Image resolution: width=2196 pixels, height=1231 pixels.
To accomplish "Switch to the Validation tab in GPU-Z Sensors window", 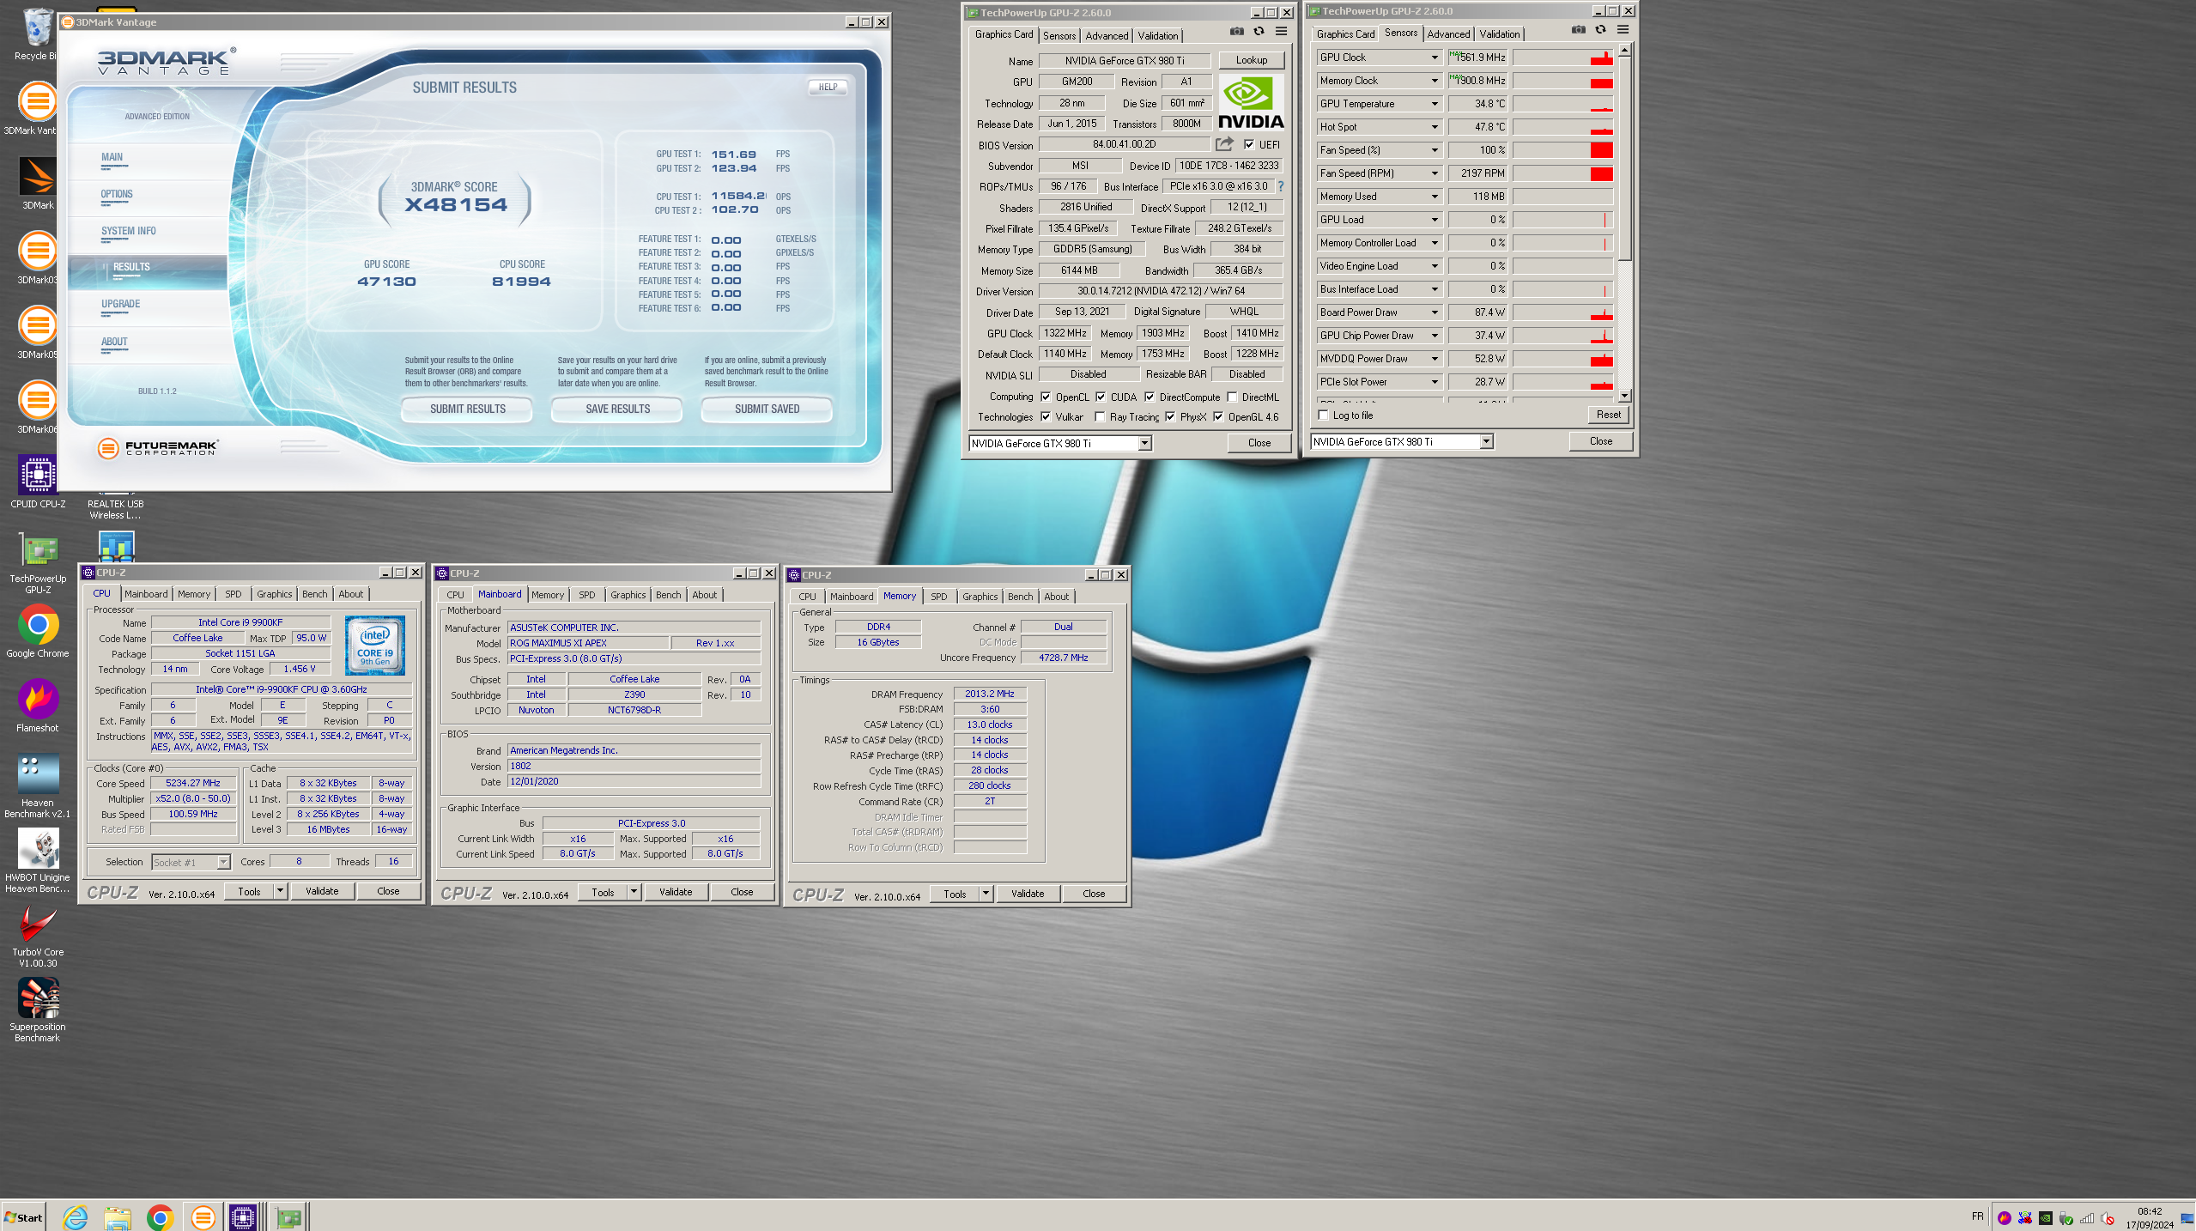I will (x=1500, y=34).
